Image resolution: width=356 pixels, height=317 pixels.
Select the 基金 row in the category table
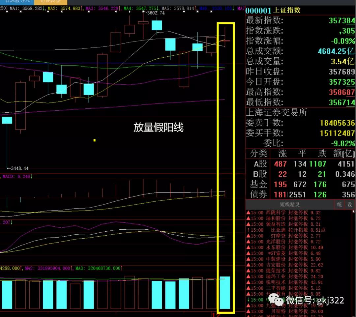[x=300, y=185]
